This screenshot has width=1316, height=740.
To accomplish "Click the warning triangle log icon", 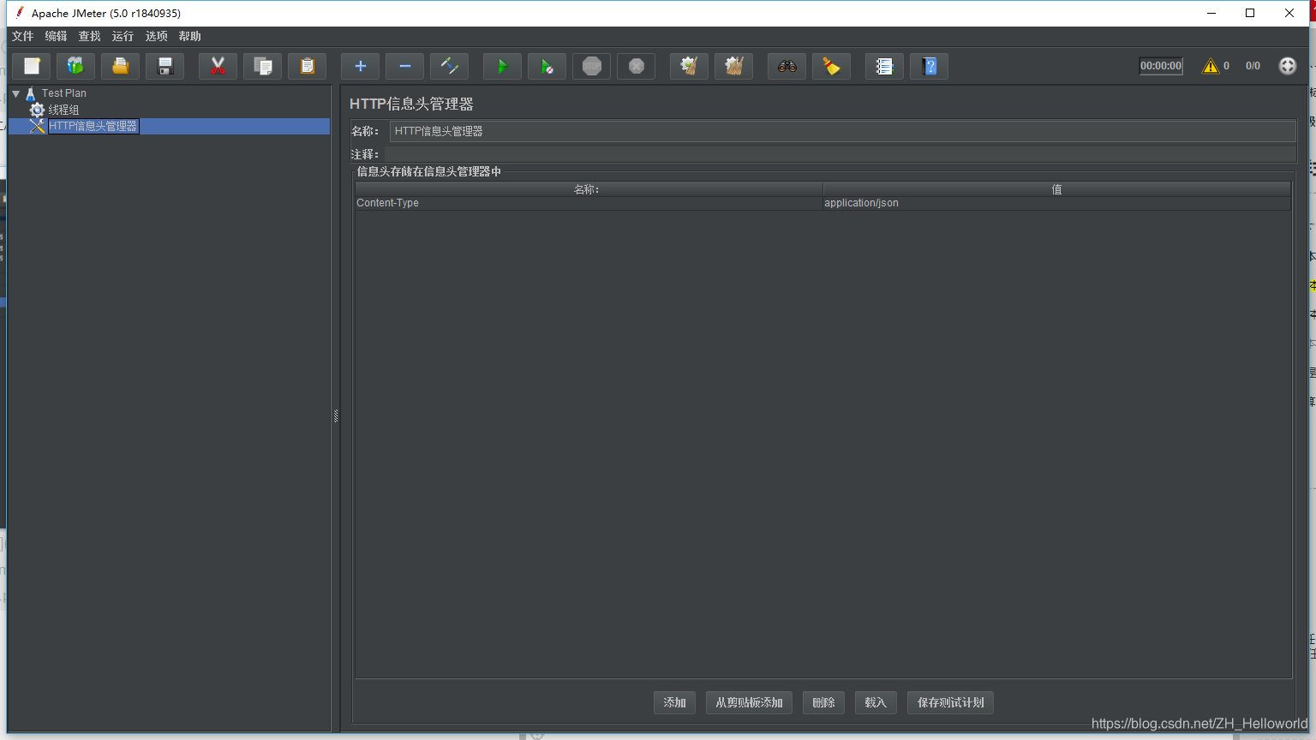I will pos(1211,66).
